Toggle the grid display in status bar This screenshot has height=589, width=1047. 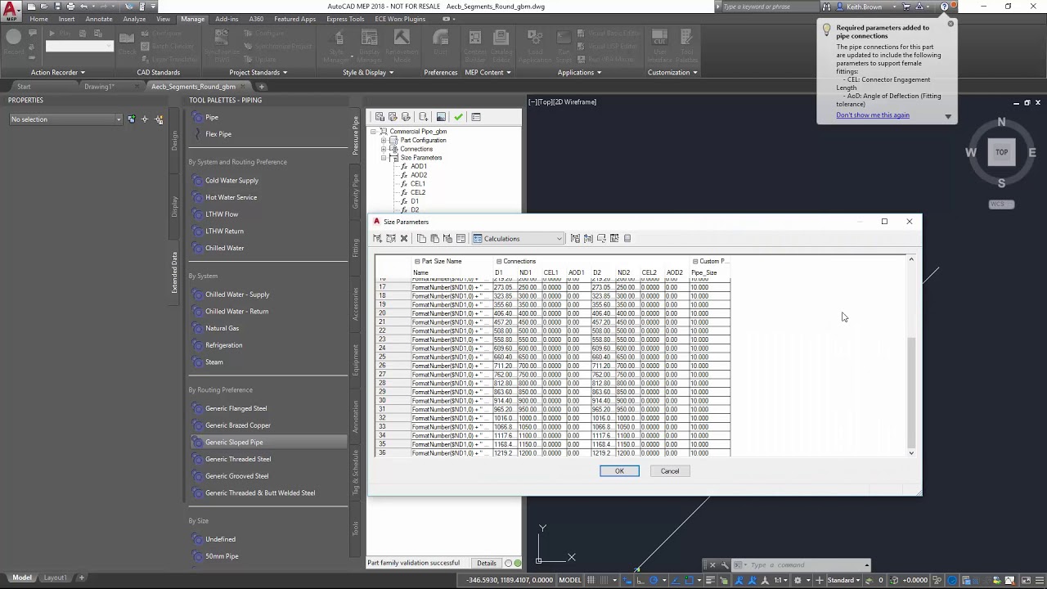click(x=592, y=581)
